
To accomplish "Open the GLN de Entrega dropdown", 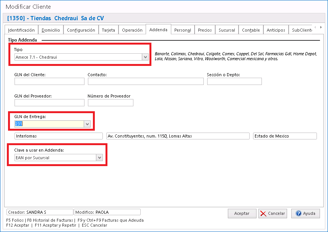I will point(87,124).
